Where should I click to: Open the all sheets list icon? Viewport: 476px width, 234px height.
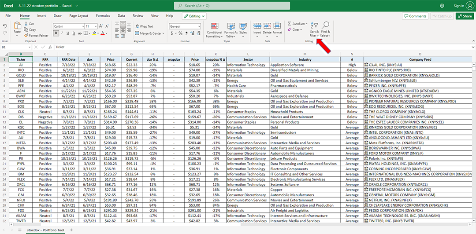click(x=20, y=230)
